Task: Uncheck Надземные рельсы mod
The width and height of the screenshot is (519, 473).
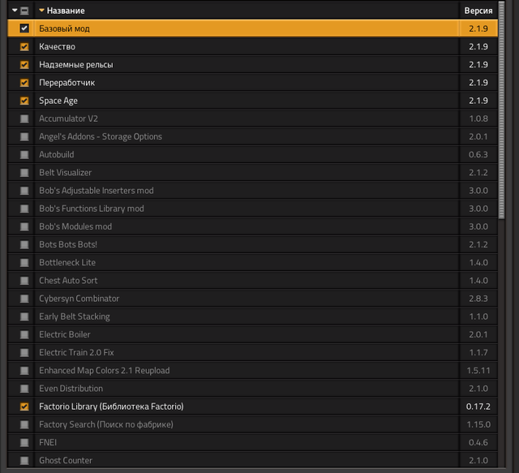Action: click(x=24, y=65)
